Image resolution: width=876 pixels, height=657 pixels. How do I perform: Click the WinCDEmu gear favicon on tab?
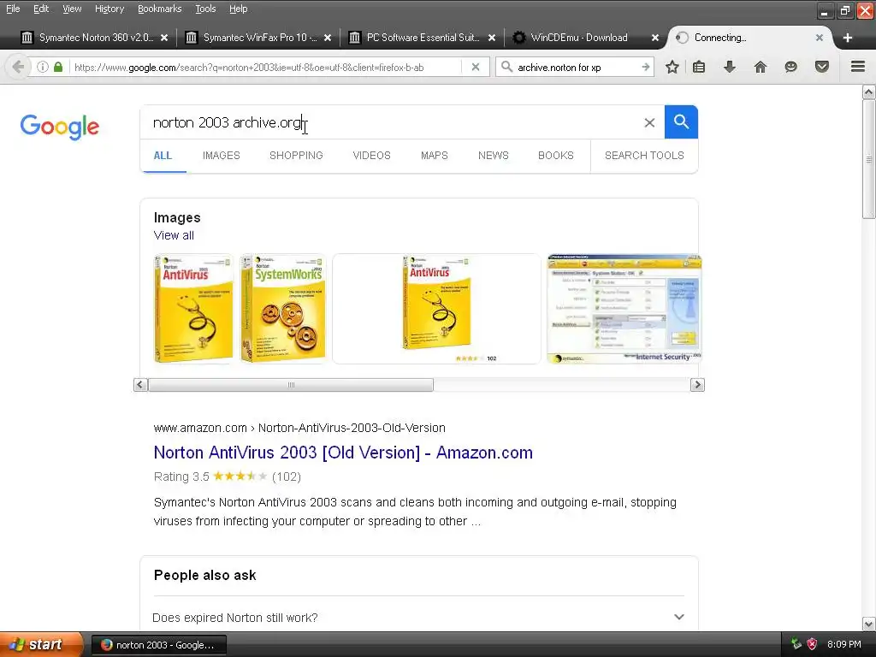[x=519, y=38]
